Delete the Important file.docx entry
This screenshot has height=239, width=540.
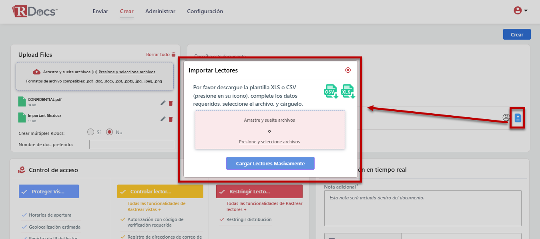171,119
